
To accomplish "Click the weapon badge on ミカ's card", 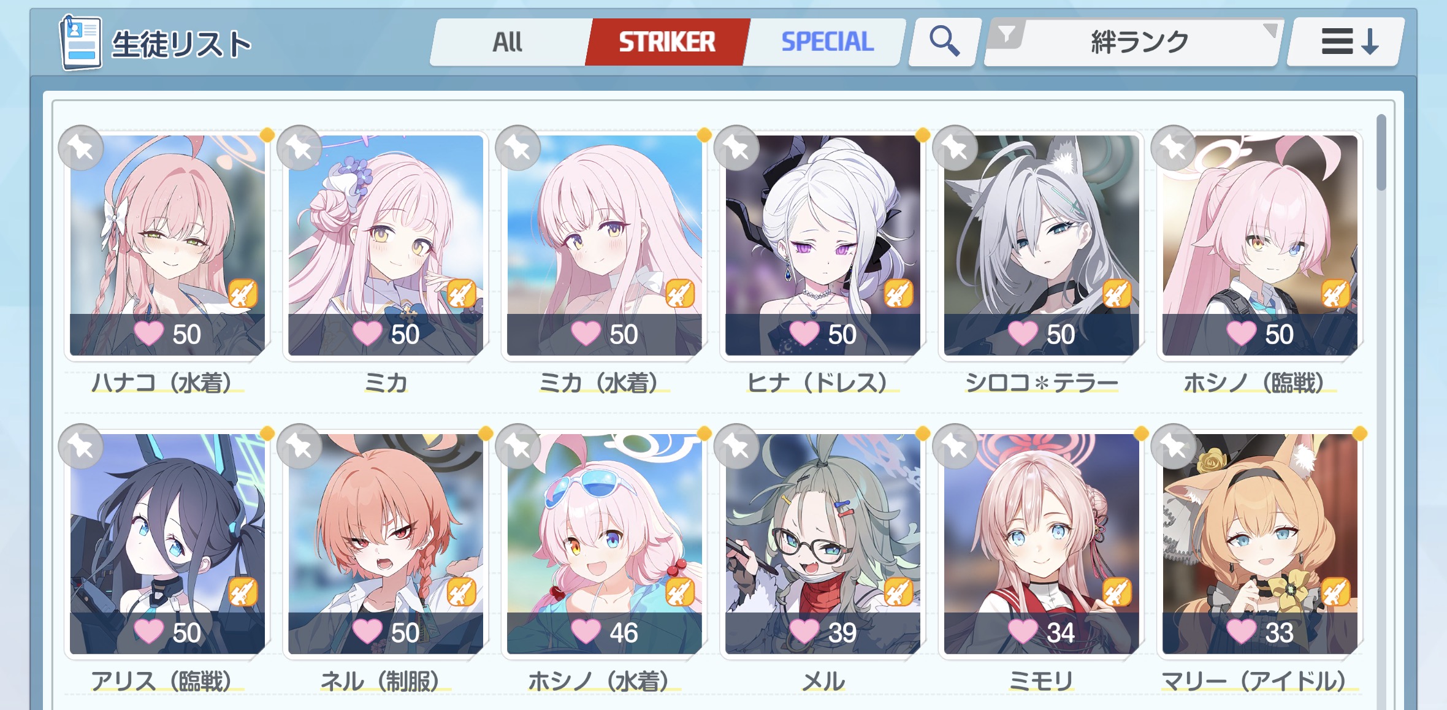I will [461, 294].
